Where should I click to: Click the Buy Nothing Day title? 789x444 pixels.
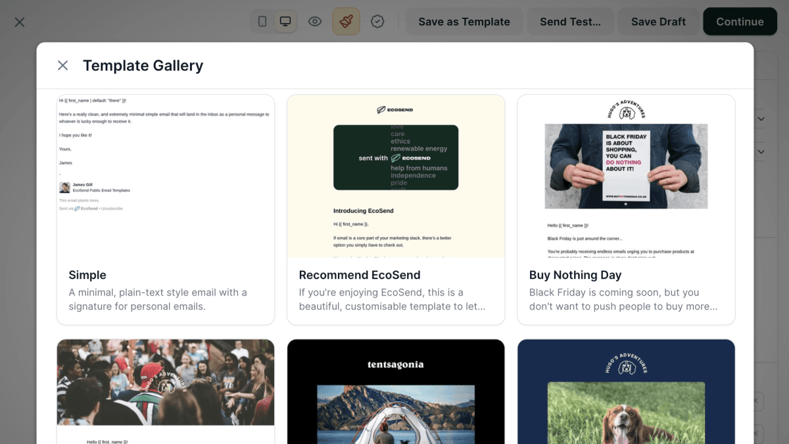click(x=575, y=275)
